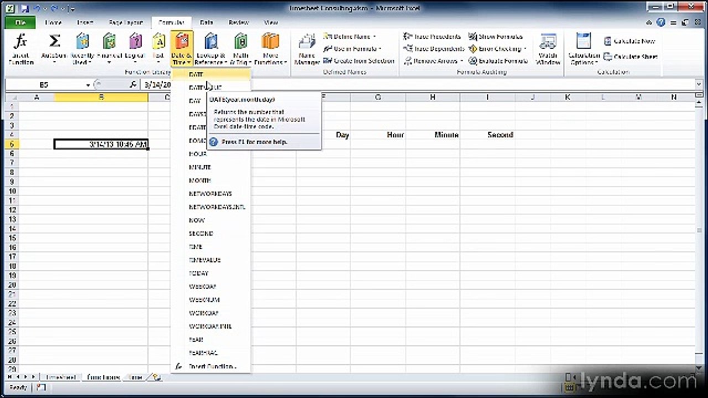Switch to the Page Layout ribbon tab
Viewport: 708px width, 398px height.
(x=126, y=23)
